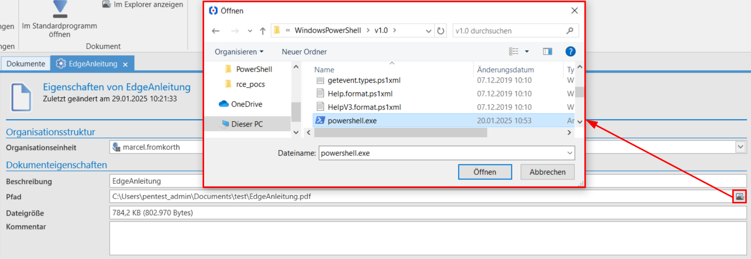Screen dimensions: 751x259
Task: Expand the Organisationseinheit dropdown
Action: coord(740,147)
